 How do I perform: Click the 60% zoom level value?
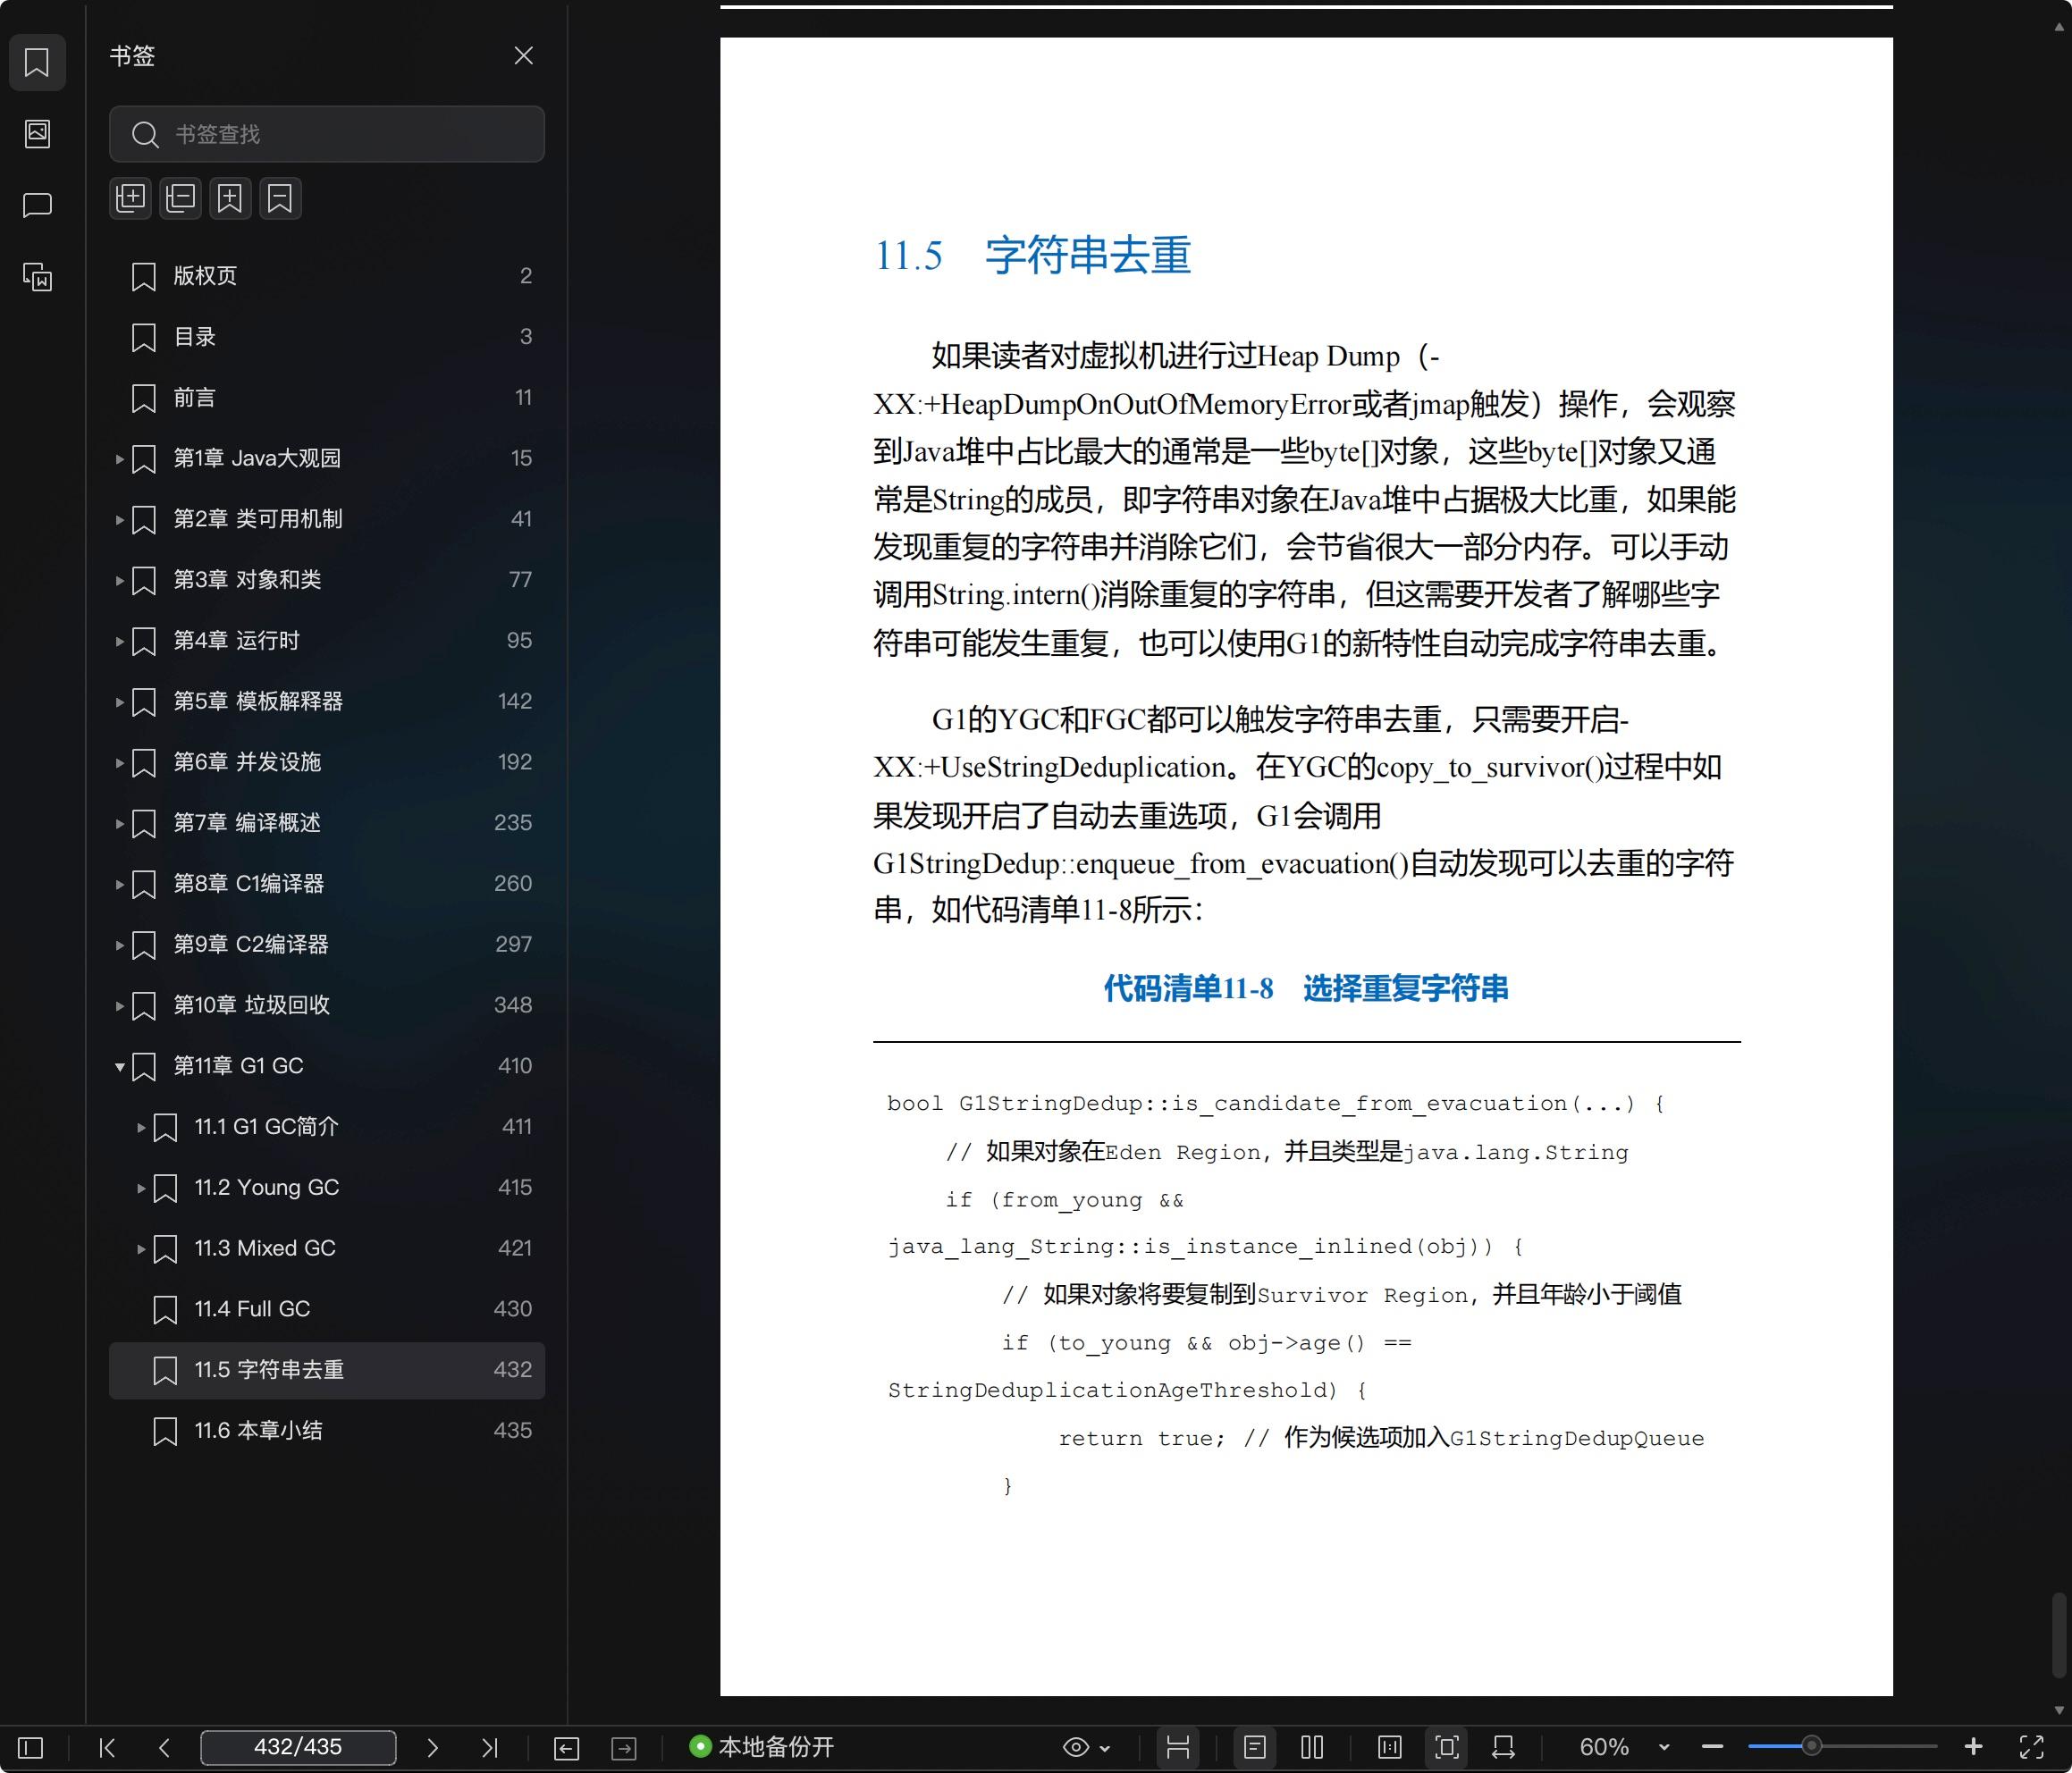click(x=1604, y=1747)
